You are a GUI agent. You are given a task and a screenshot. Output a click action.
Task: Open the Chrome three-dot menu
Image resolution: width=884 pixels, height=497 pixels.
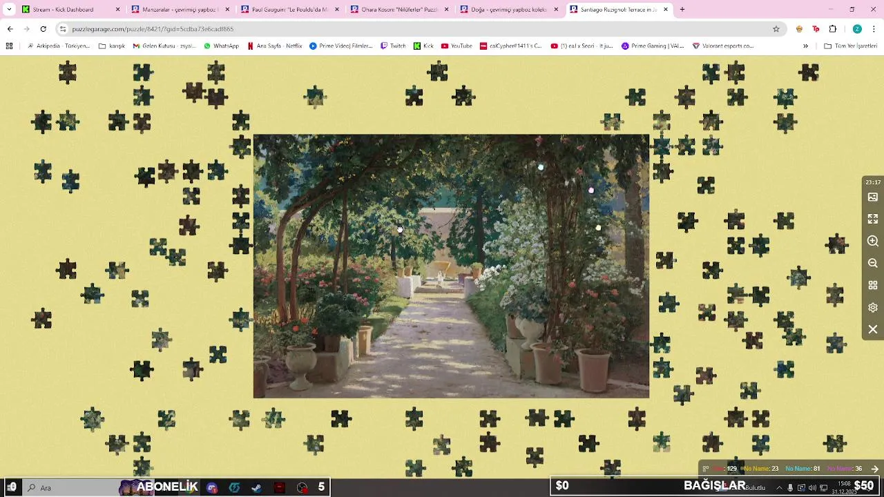(874, 29)
